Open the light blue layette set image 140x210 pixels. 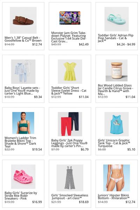[x=23, y=71]
